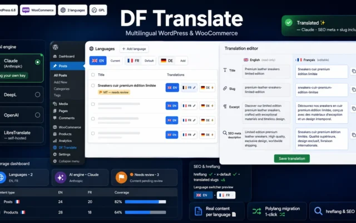Click the WordPress logo in sidebar
This screenshot has width=356, height=223.
tap(56, 47)
